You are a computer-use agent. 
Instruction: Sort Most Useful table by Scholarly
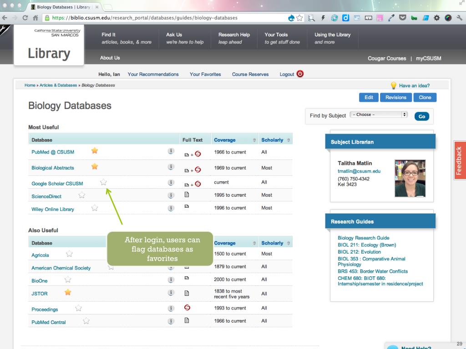(x=275, y=140)
